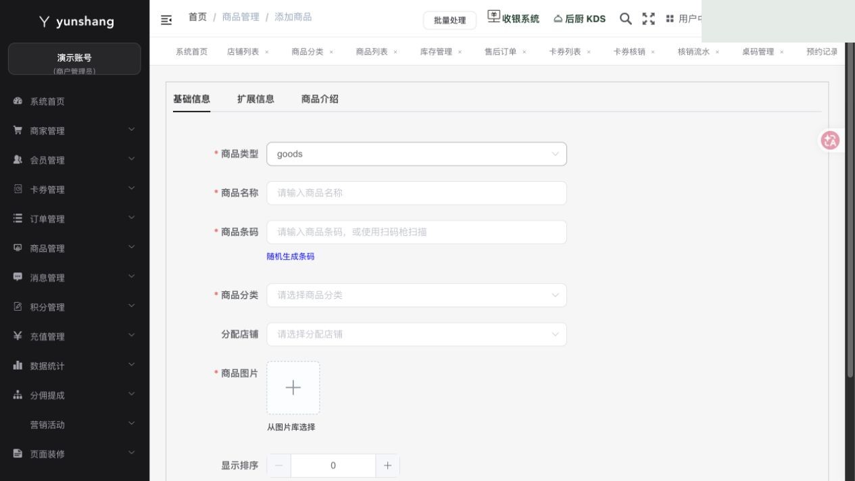Open the 商品类型 goods dropdown
Screen dimensions: 855x481
click(x=417, y=154)
